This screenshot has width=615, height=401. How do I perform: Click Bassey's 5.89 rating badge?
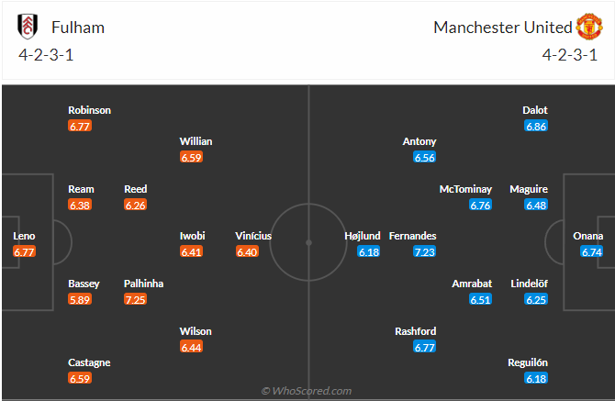tap(80, 300)
